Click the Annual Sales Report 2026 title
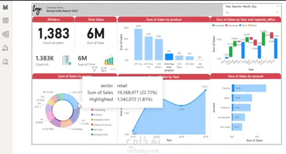286x154 pixels. click(62, 11)
